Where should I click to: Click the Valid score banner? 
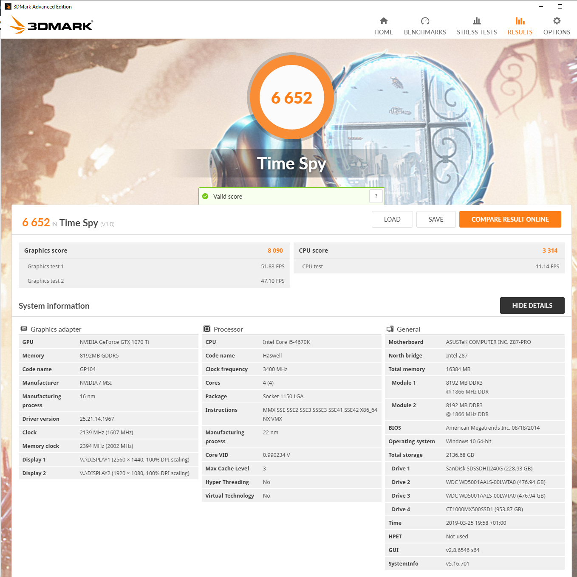pos(291,196)
